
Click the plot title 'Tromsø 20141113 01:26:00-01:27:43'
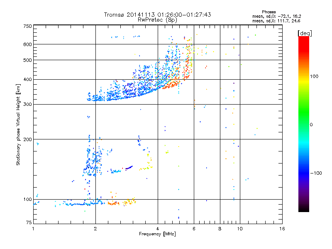157,15
